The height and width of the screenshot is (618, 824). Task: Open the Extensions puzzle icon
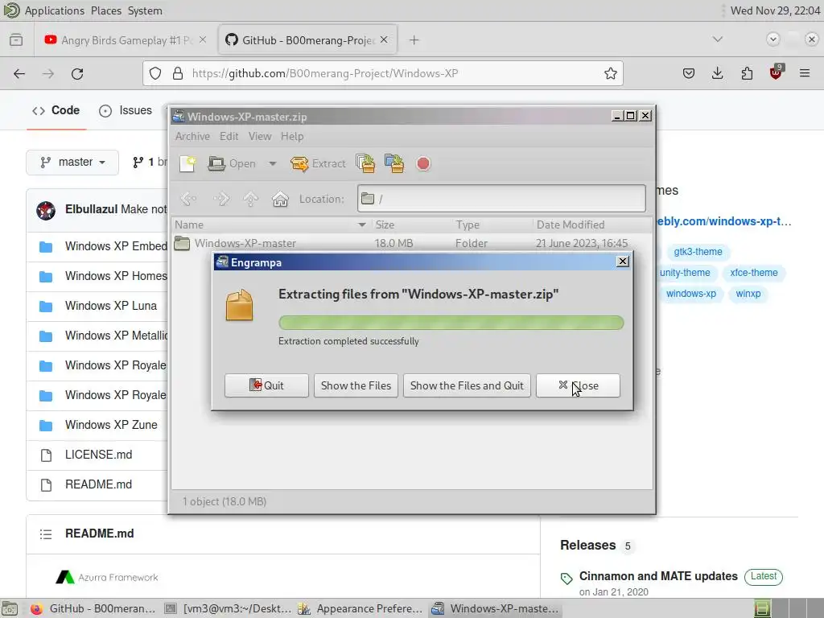click(747, 73)
